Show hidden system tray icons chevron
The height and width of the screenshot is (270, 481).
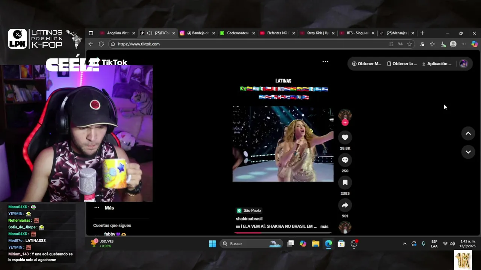[x=405, y=244]
